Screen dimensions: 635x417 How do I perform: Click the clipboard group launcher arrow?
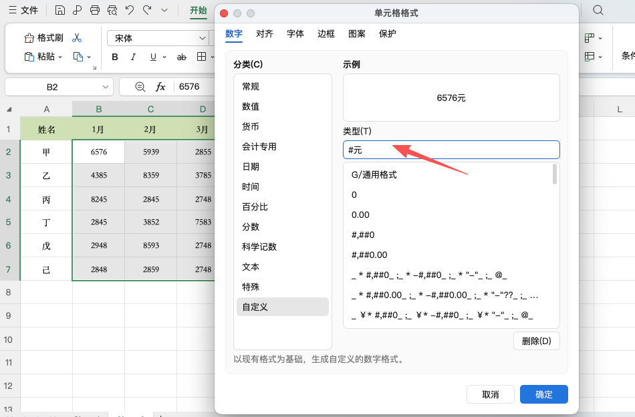(94, 67)
